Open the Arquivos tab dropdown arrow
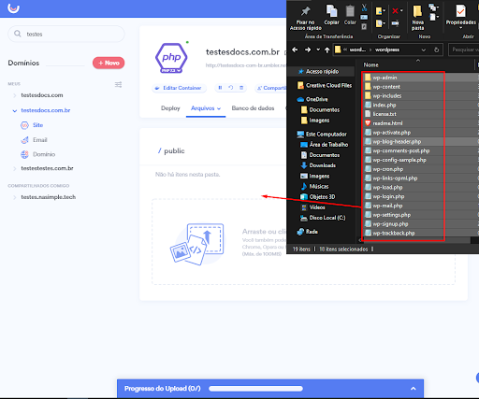The width and height of the screenshot is (479, 399). (219, 108)
